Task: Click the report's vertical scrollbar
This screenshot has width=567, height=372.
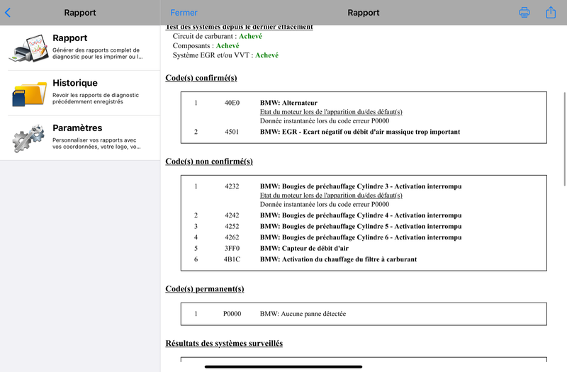Action: tap(565, 139)
